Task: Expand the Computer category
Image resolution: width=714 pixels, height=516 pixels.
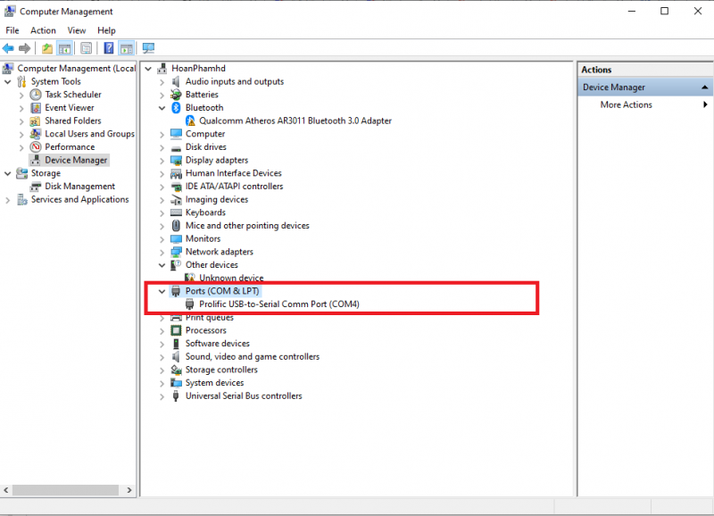Action: tap(162, 135)
